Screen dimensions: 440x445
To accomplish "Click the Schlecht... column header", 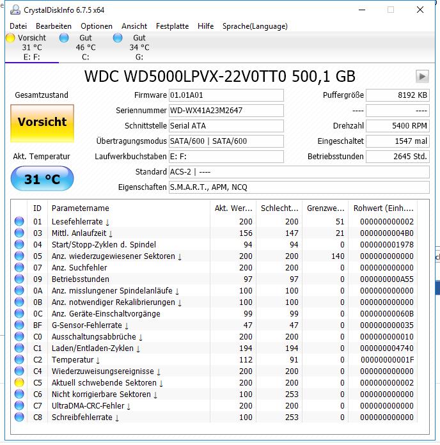I will pyautogui.click(x=279, y=208).
